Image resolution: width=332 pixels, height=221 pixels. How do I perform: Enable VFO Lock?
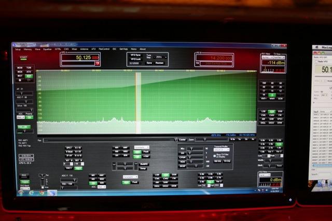coord(136,59)
